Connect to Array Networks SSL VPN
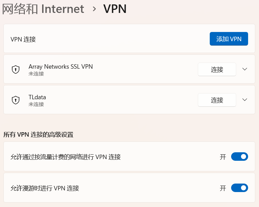Viewport: 259px width, 207px height. click(217, 70)
